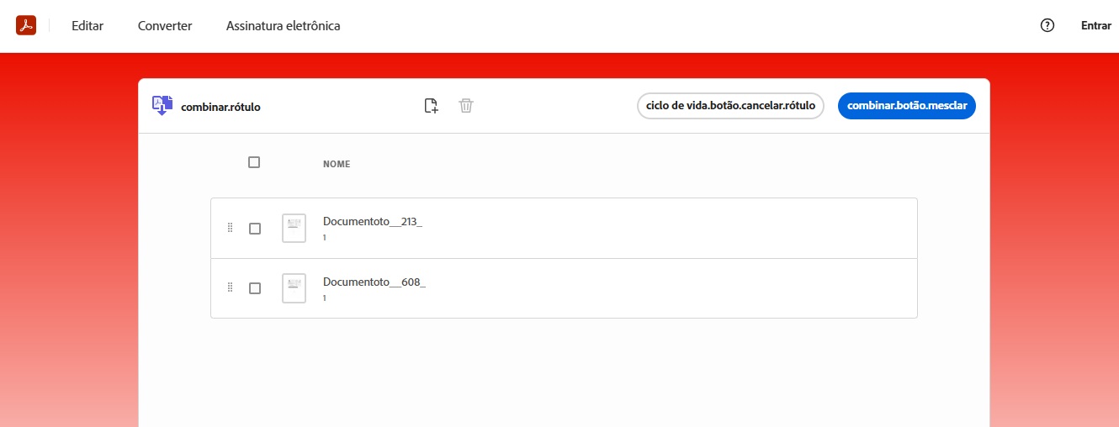Viewport: 1119px width, 427px height.
Task: Check the box for Documentoto__213_
Action: click(255, 229)
